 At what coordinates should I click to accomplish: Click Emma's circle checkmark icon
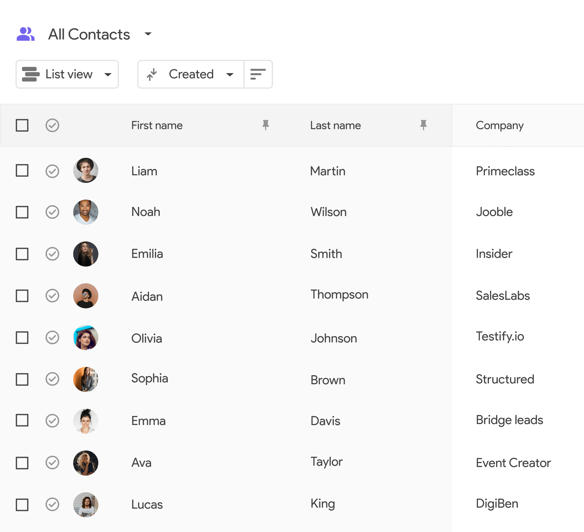(x=52, y=421)
